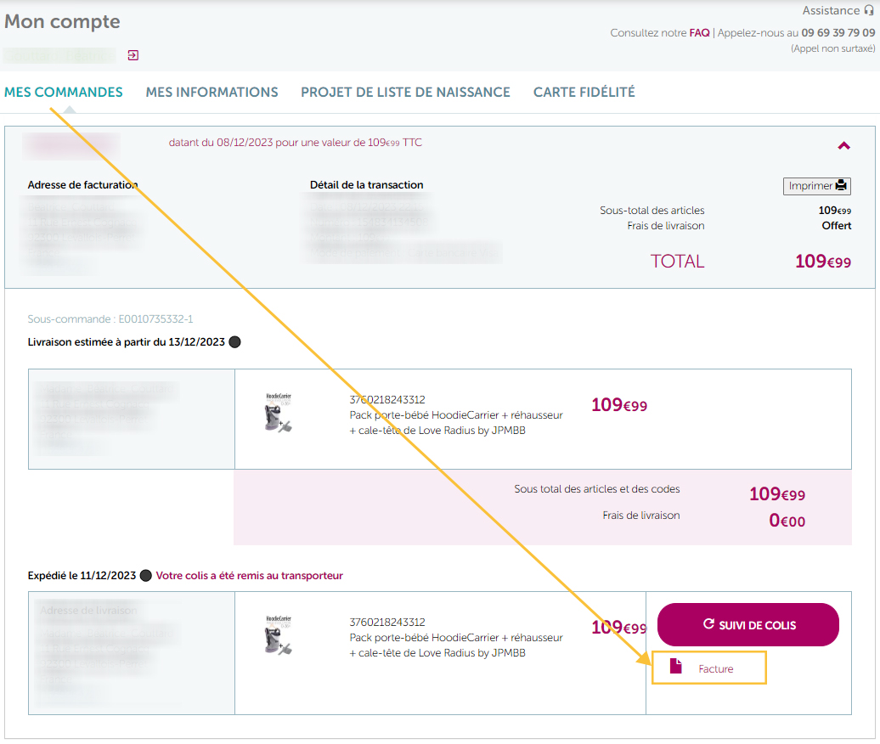The height and width of the screenshot is (744, 880).
Task: Click the Suivi de colis button
Action: point(748,624)
